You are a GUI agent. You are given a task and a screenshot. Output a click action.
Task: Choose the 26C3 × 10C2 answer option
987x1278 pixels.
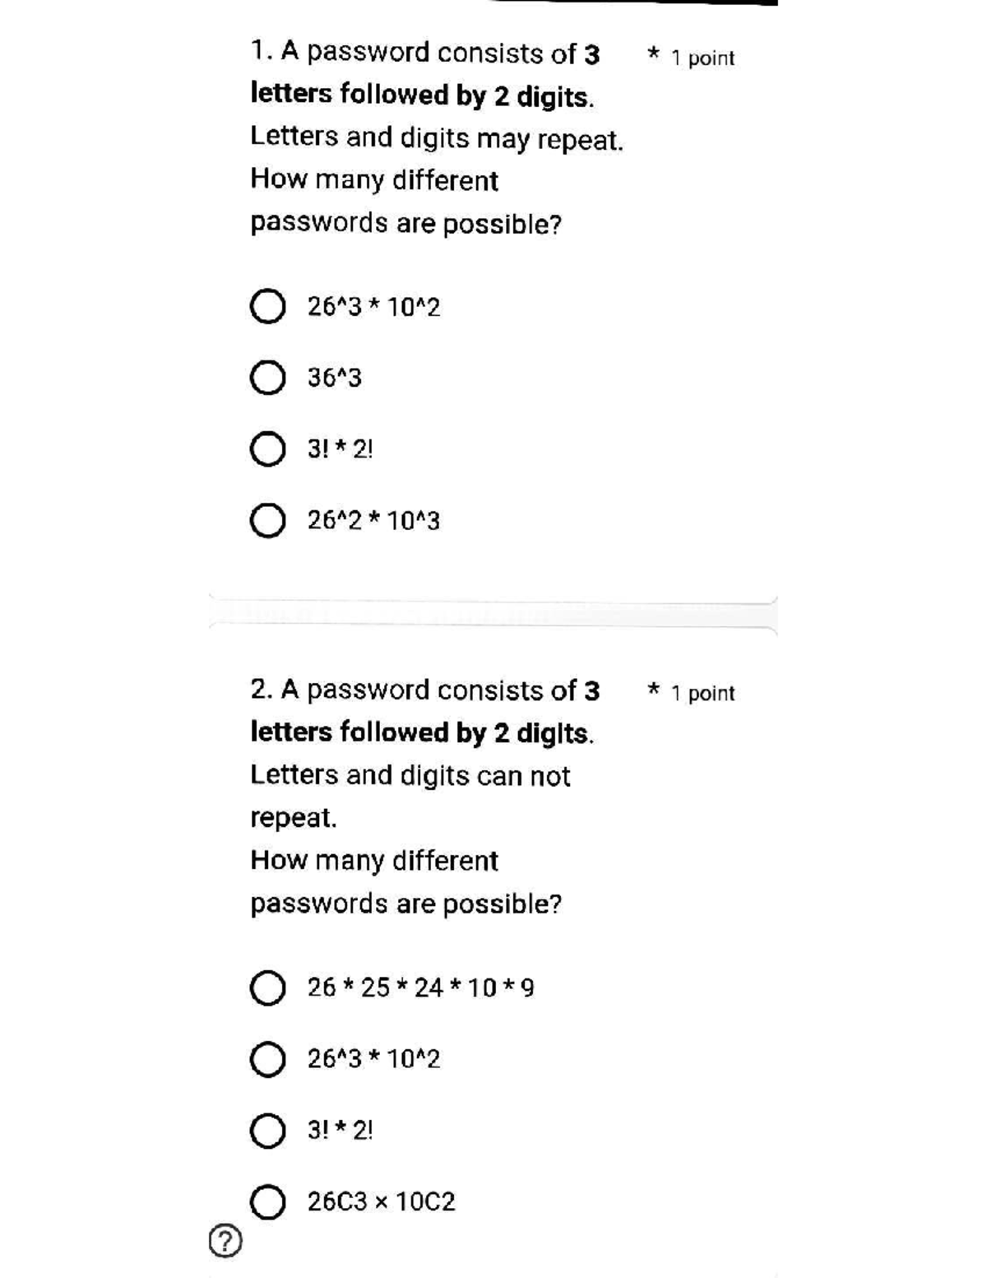tap(267, 1202)
